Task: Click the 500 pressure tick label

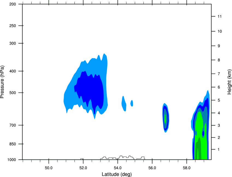Action: (13, 93)
